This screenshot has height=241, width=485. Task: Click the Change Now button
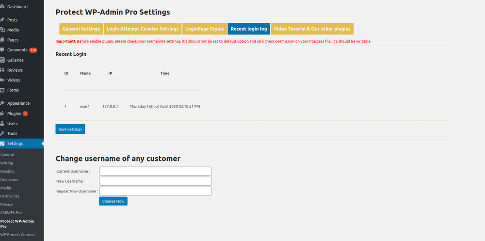[113, 201]
